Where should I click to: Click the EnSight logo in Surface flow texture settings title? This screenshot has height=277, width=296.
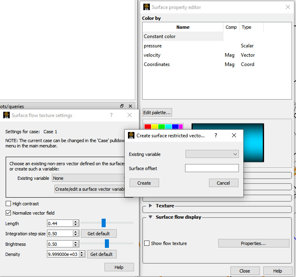tap(6, 115)
